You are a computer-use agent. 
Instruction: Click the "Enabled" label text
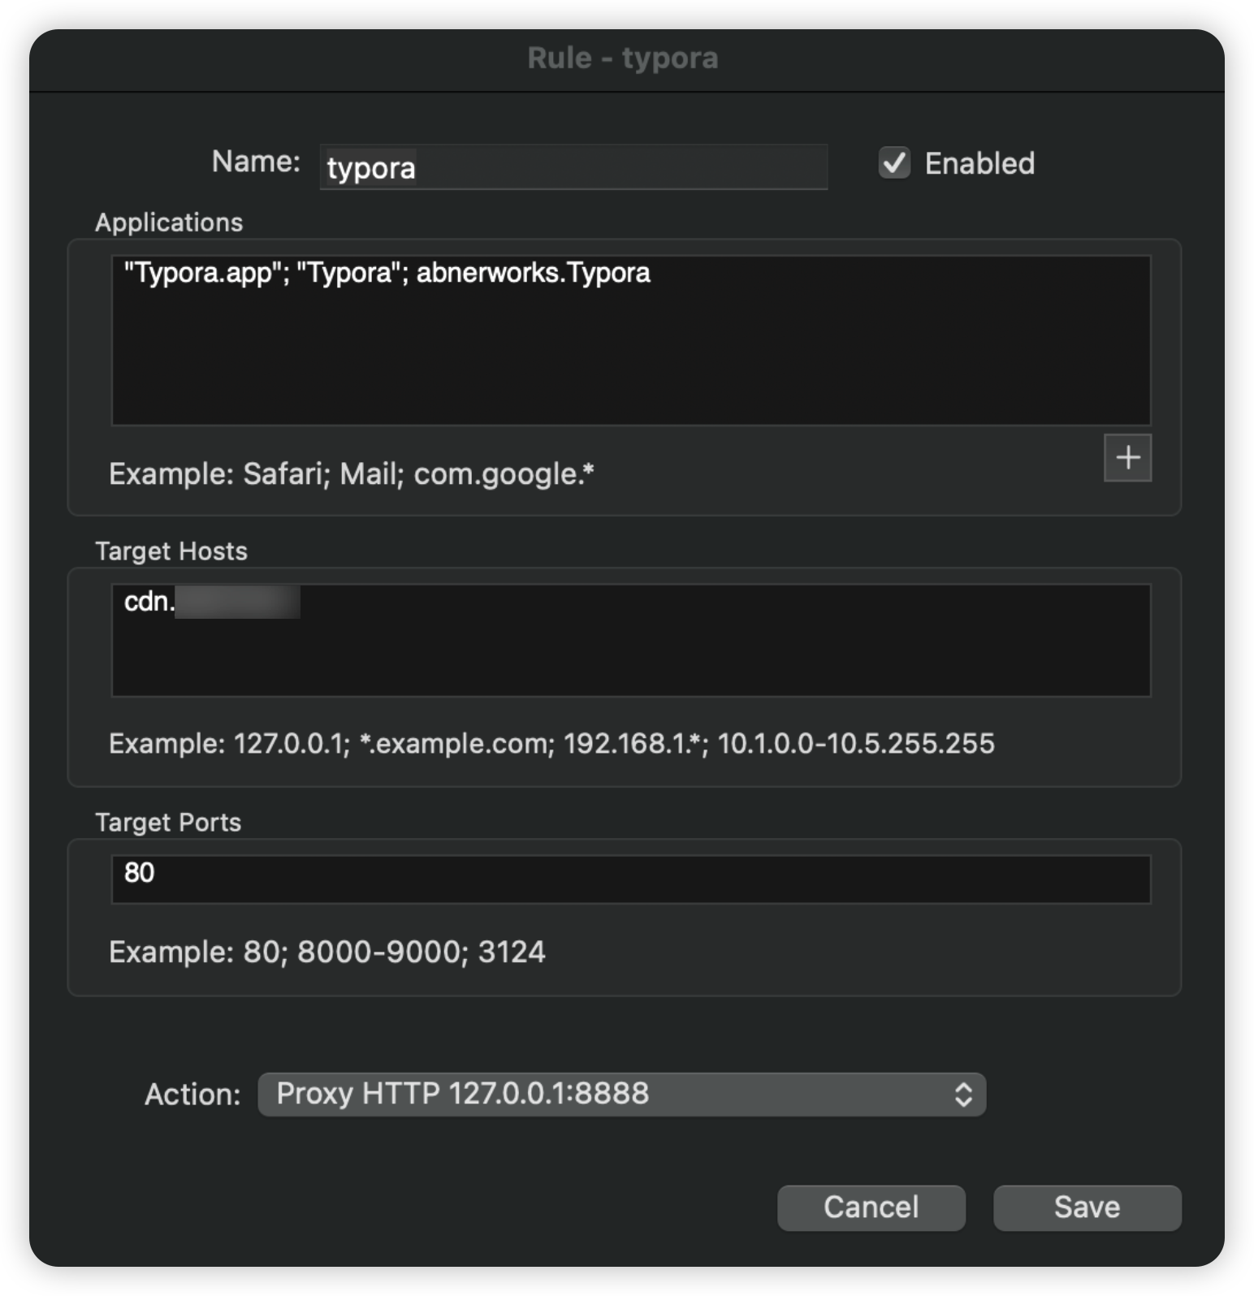[x=979, y=163]
